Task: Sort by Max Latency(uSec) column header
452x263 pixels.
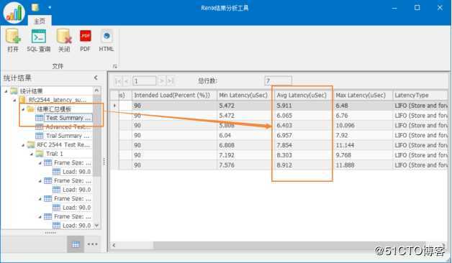Action: pos(363,96)
